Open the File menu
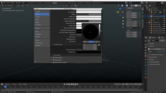The image size is (166, 93). (x=4, y=3)
